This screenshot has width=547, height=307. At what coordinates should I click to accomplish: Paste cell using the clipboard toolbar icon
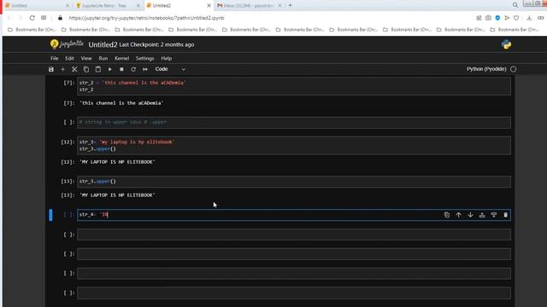click(98, 69)
